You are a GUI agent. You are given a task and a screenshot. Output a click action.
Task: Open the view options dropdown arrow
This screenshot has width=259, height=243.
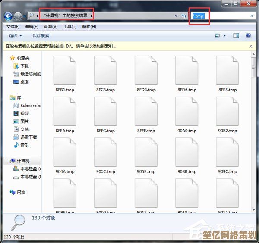click(224, 36)
